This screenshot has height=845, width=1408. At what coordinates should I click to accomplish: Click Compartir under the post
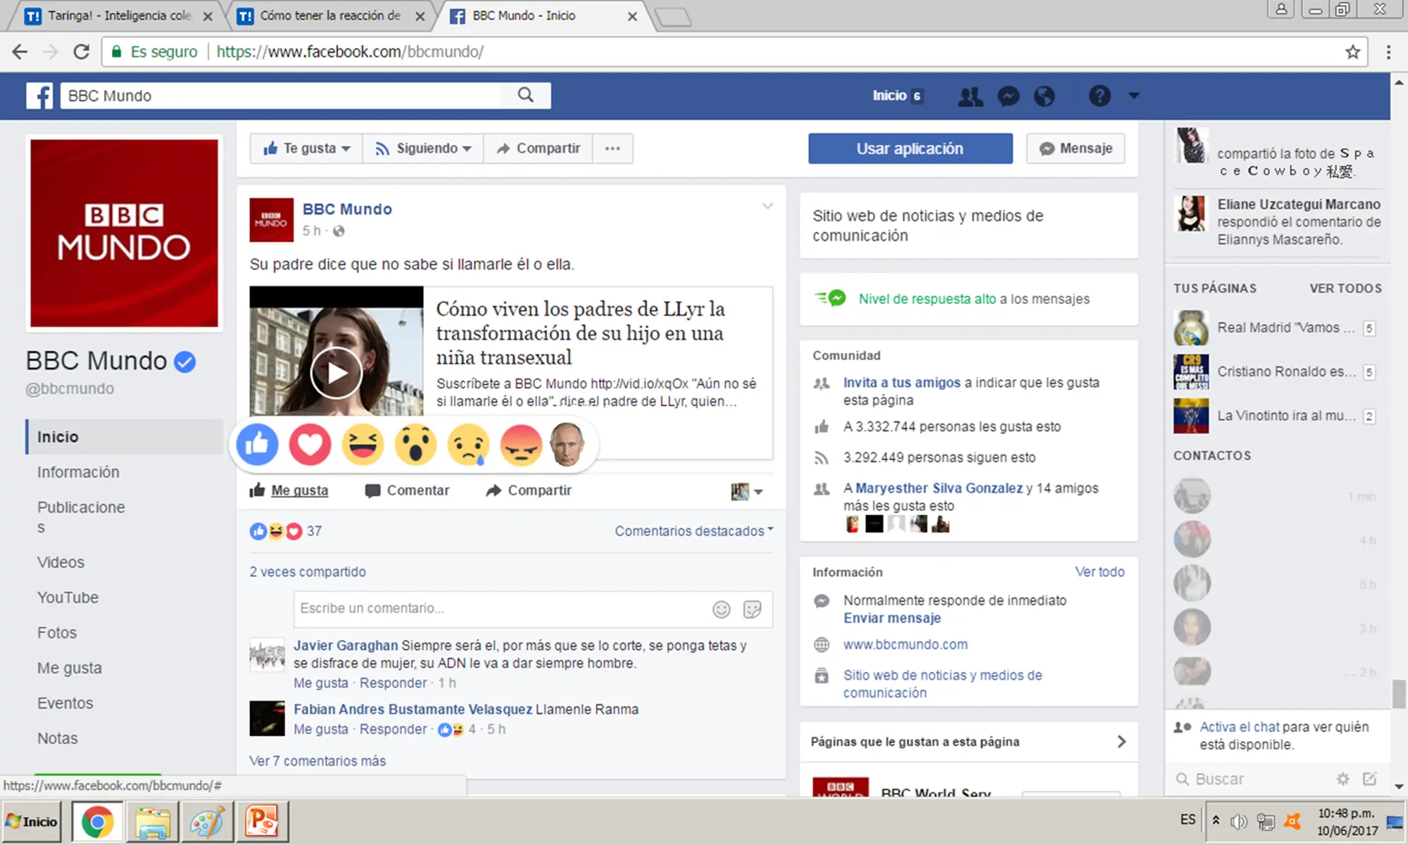click(529, 490)
